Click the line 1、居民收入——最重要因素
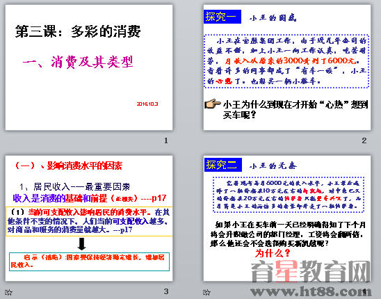The image size is (381, 299). pyautogui.click(x=75, y=186)
